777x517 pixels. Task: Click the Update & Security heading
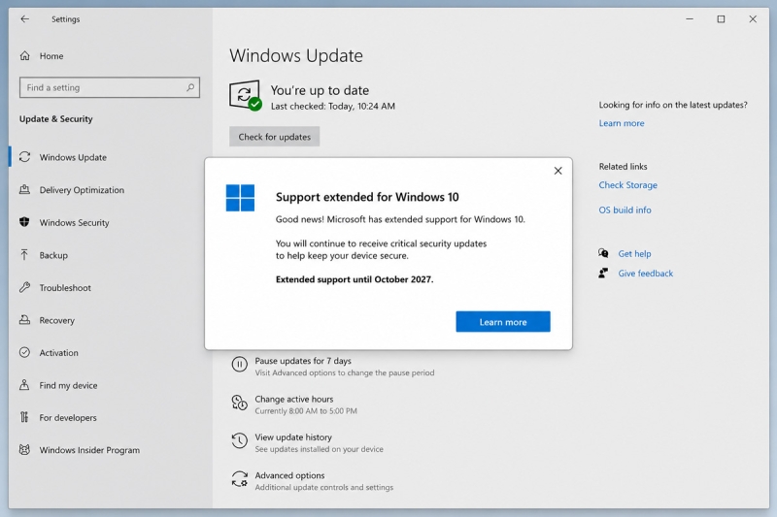click(x=56, y=118)
